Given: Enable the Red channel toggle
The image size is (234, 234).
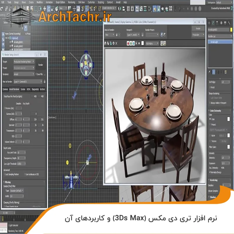Looking at the screenshot, I should click(x=128, y=43).
